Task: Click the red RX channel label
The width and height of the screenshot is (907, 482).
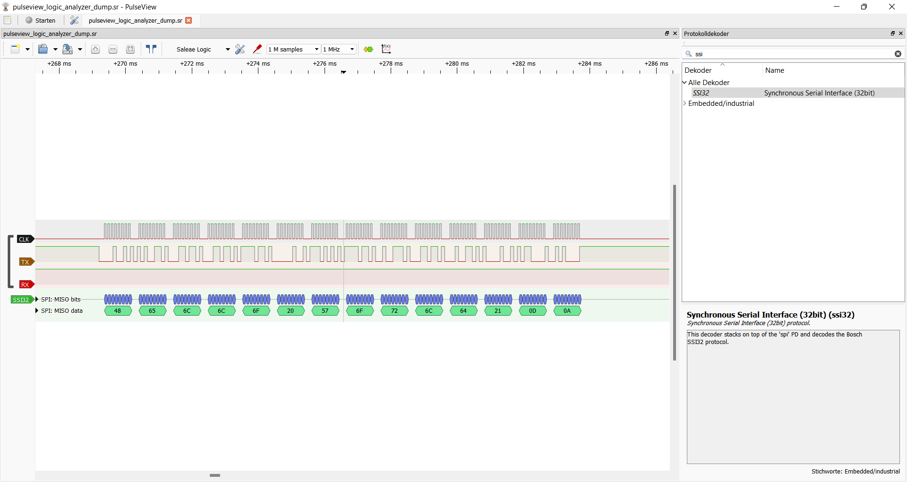Action: pos(26,284)
